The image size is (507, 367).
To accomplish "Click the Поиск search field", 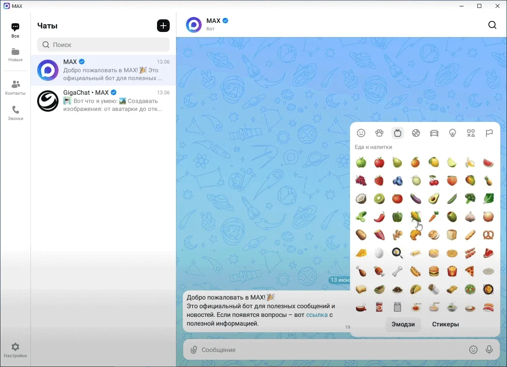I will point(103,45).
